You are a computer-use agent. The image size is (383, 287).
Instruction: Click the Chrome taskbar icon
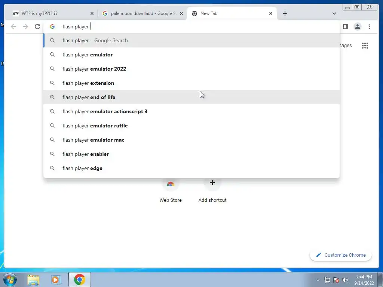point(80,280)
